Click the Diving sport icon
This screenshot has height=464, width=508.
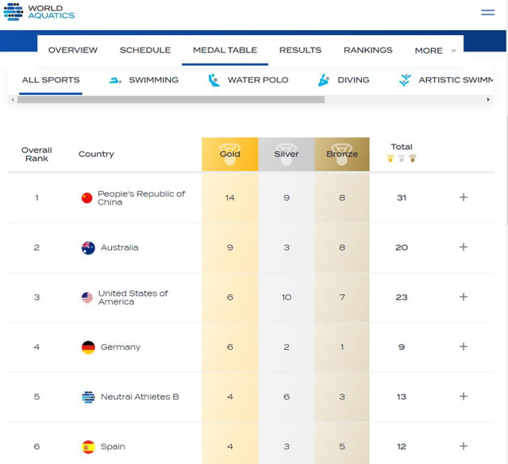324,80
